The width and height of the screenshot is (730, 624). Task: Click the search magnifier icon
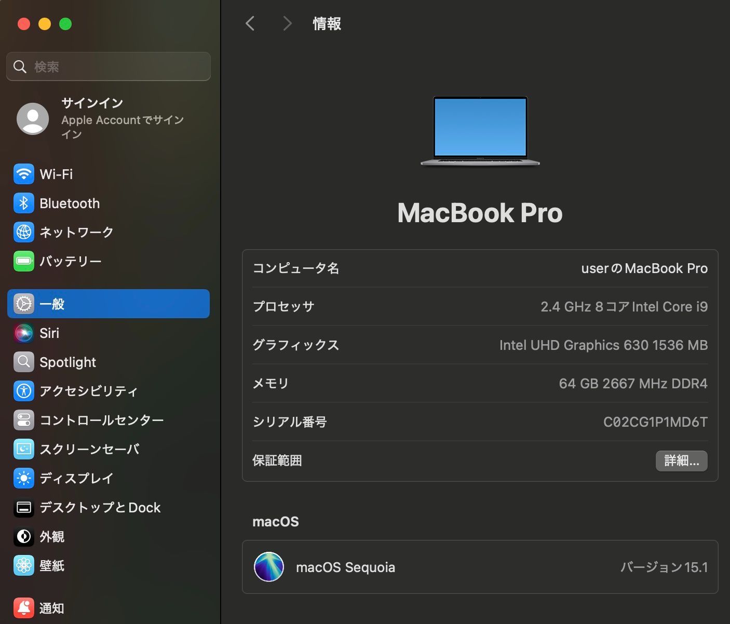click(20, 66)
